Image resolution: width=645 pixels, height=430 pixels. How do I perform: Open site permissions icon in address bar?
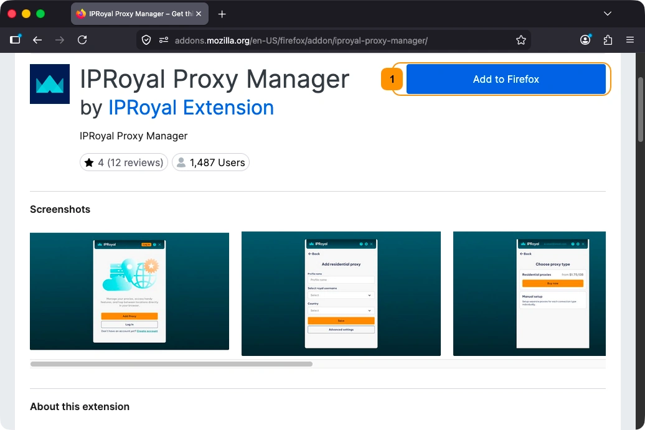[164, 40]
